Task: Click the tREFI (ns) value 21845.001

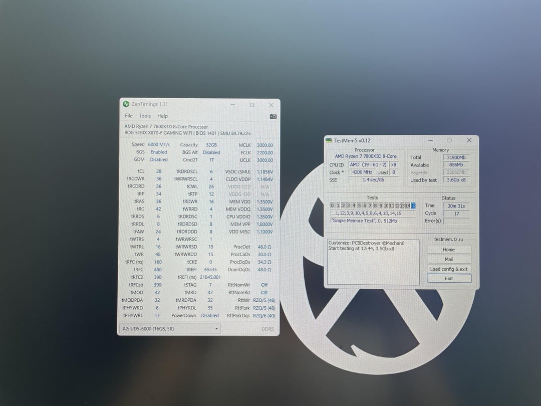Action: (210, 277)
